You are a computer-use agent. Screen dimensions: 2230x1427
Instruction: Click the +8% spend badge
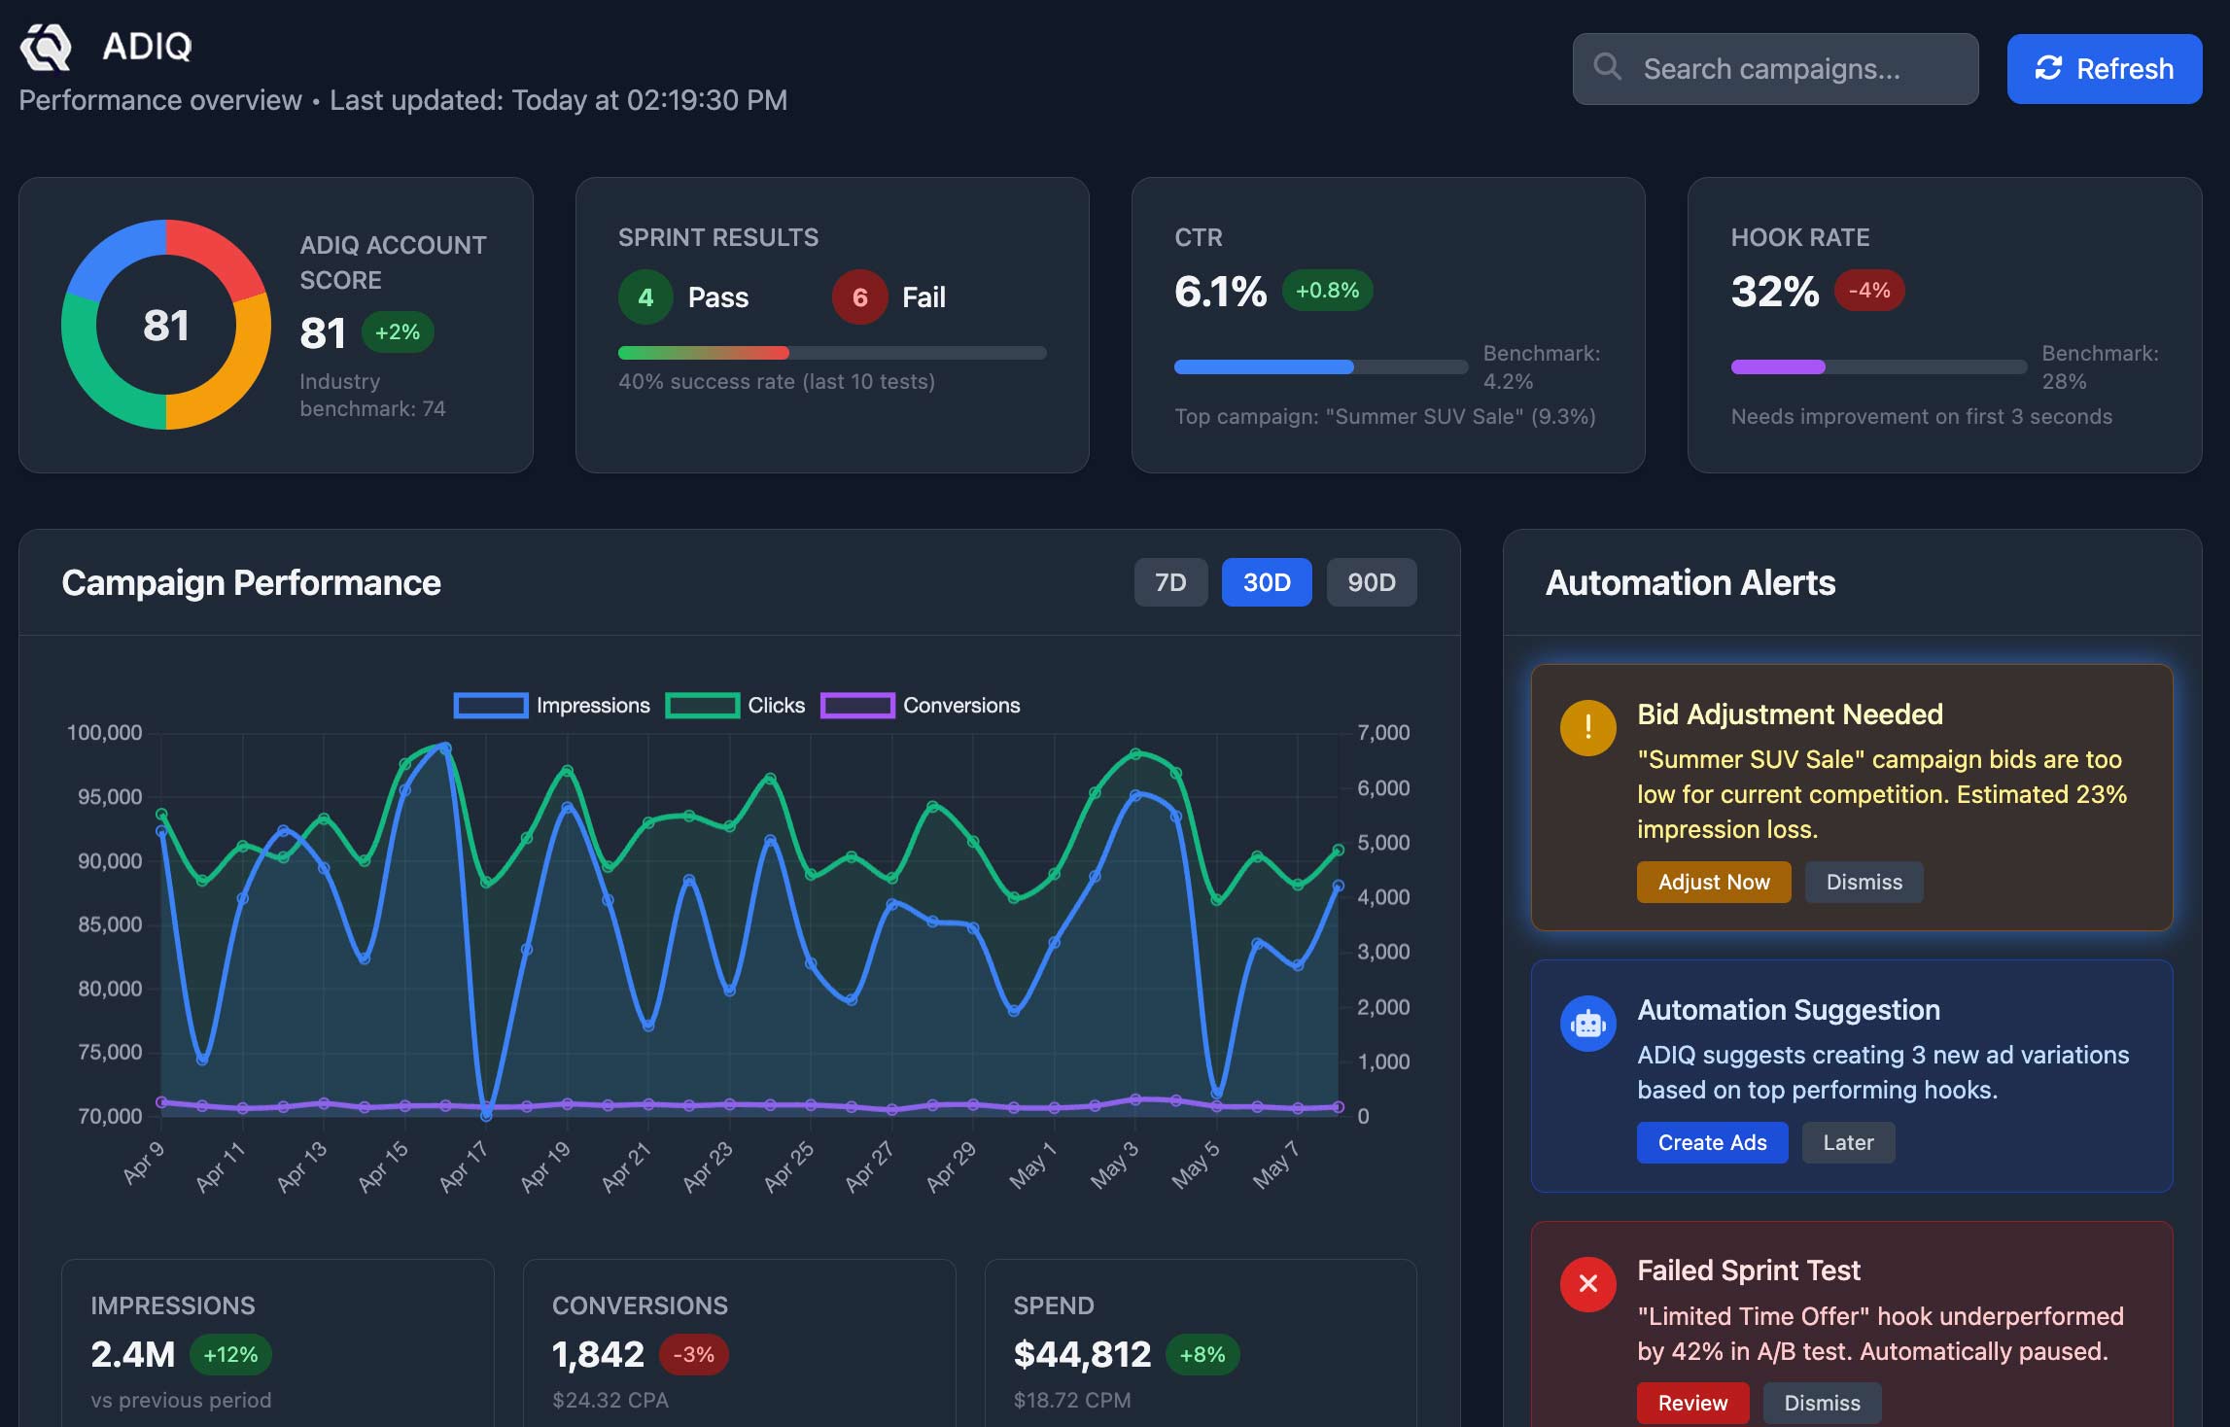(1202, 1354)
